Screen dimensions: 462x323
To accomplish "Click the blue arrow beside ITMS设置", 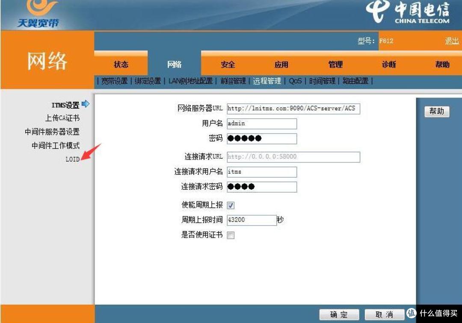I will coord(85,104).
